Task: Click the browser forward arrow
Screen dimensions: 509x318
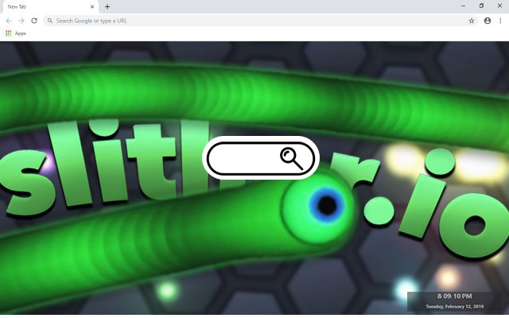Action: [x=21, y=21]
